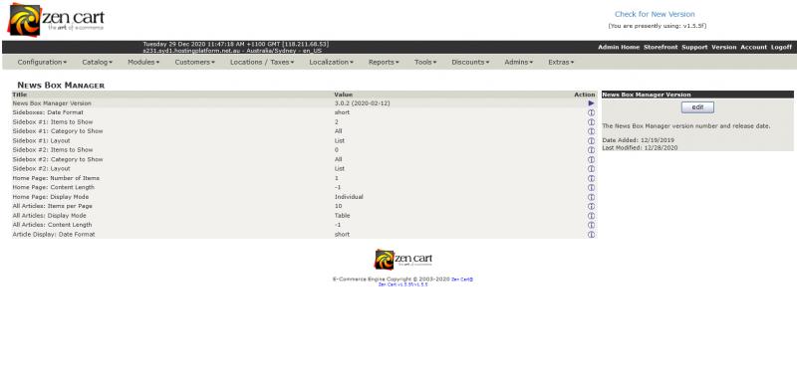Click the arrow icon for News Box Manager Version row
Screen dimensions: 797x383
click(591, 103)
